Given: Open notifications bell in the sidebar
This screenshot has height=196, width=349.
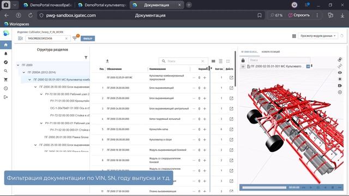Looking at the screenshot, I should pyautogui.click(x=6, y=53).
